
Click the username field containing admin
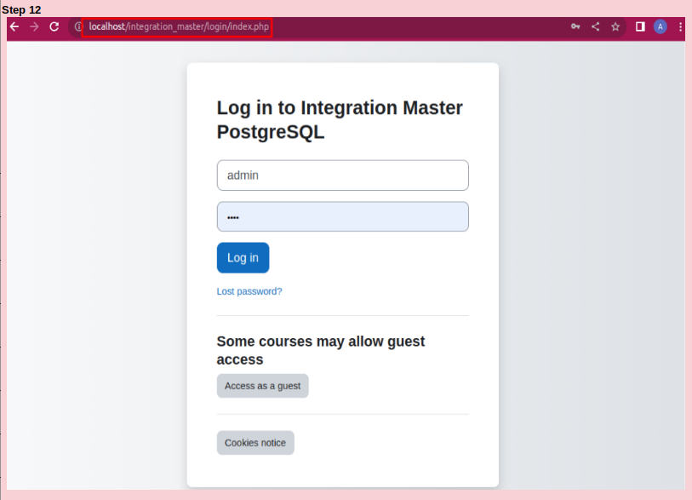(x=342, y=175)
